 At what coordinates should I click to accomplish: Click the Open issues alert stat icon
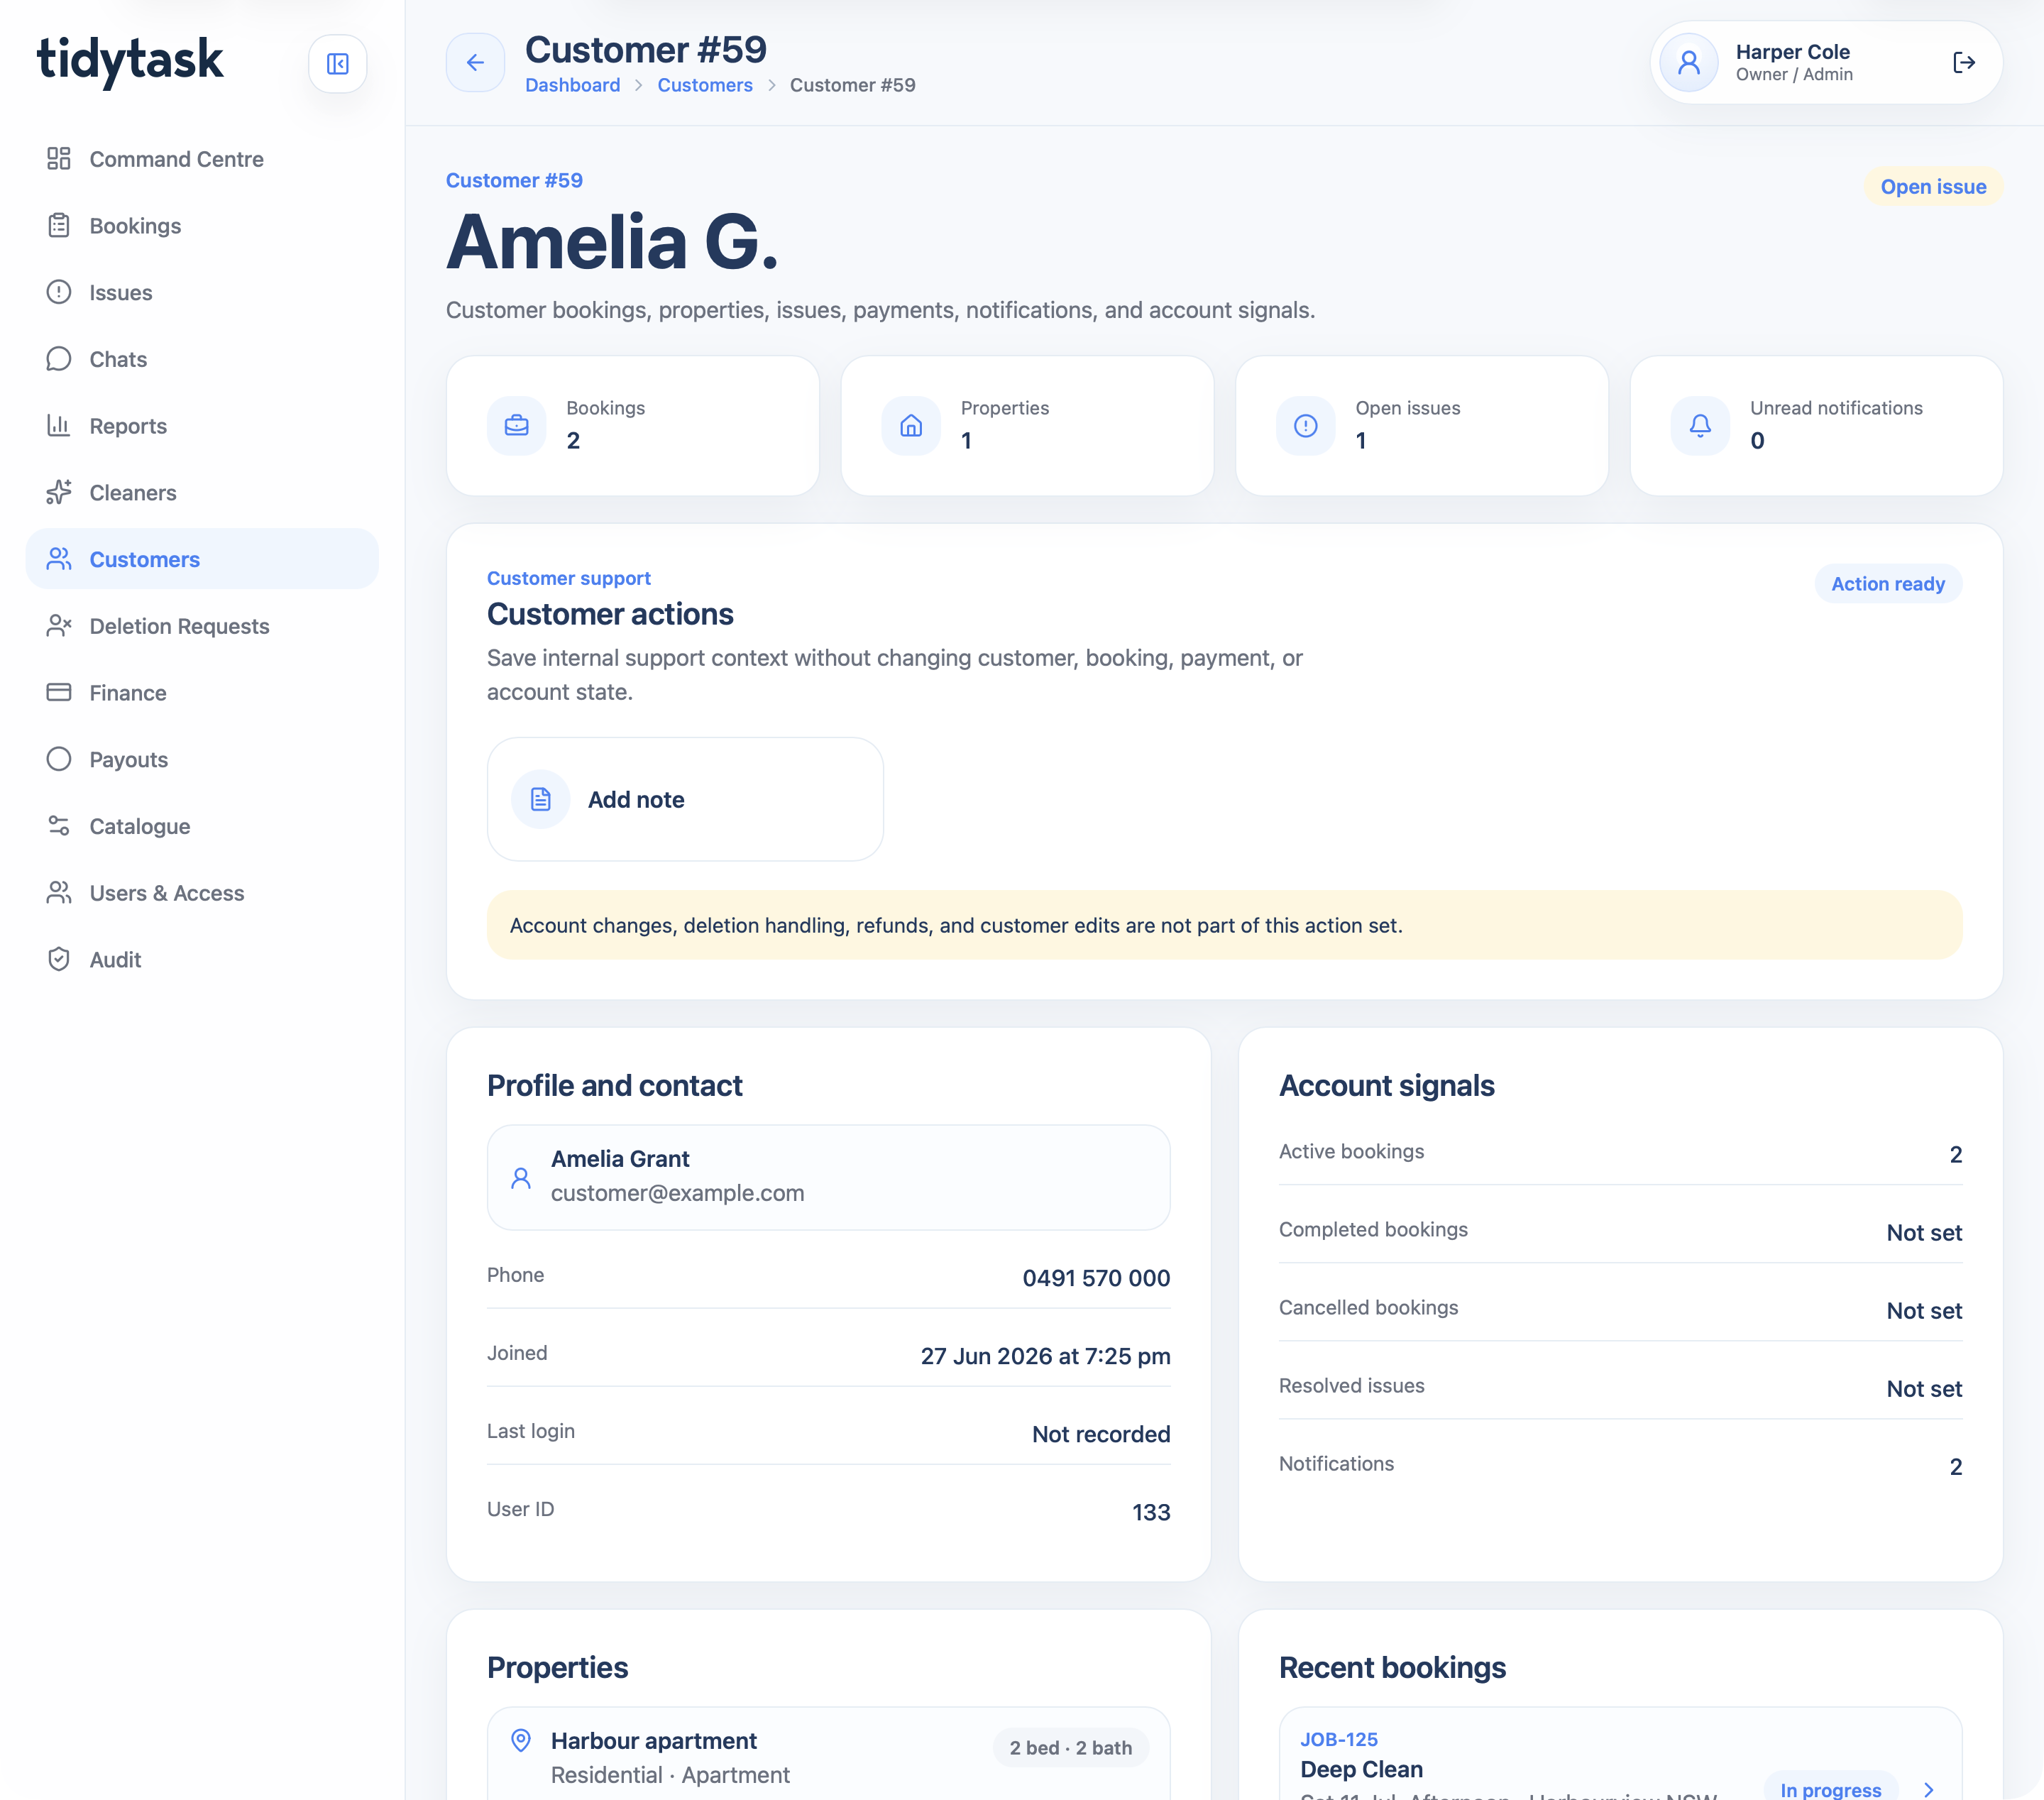[1306, 426]
